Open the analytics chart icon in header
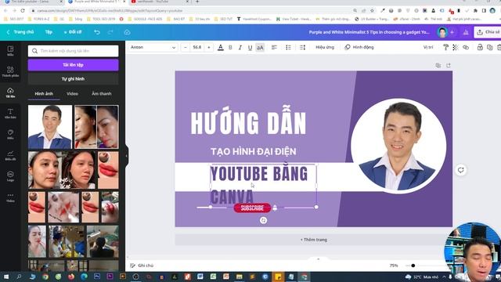501x282 pixels. coord(466,32)
